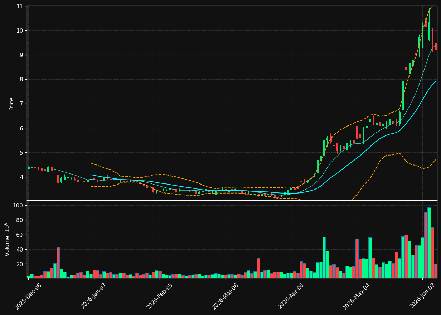Click the date label "2026-Feb-05"
This screenshot has height=315, width=441.
[160, 296]
